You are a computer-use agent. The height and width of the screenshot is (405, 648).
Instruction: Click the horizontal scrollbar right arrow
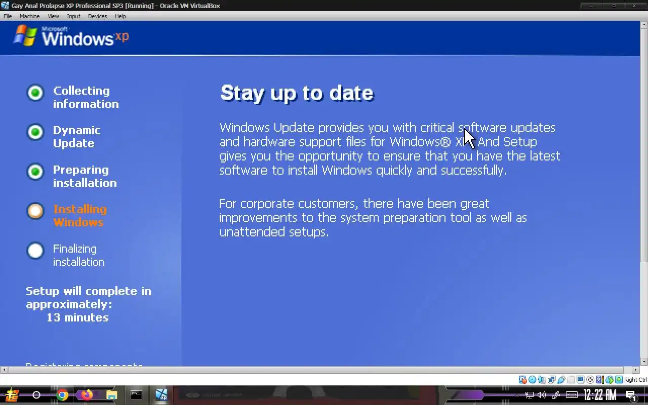[x=636, y=370]
